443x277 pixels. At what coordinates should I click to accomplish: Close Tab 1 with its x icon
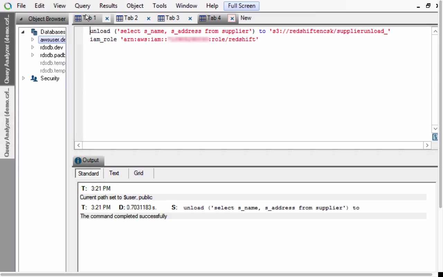(107, 19)
